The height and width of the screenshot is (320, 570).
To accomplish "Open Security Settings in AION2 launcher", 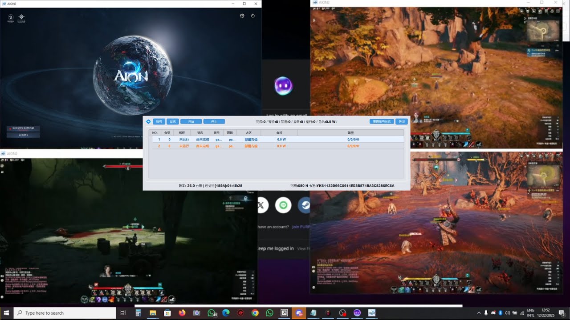I will [x=23, y=128].
